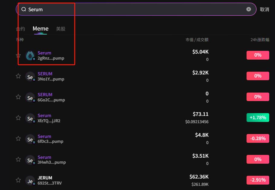Open the Serum 6fDc3...pump token name
275x190 pixels.
pos(44,136)
